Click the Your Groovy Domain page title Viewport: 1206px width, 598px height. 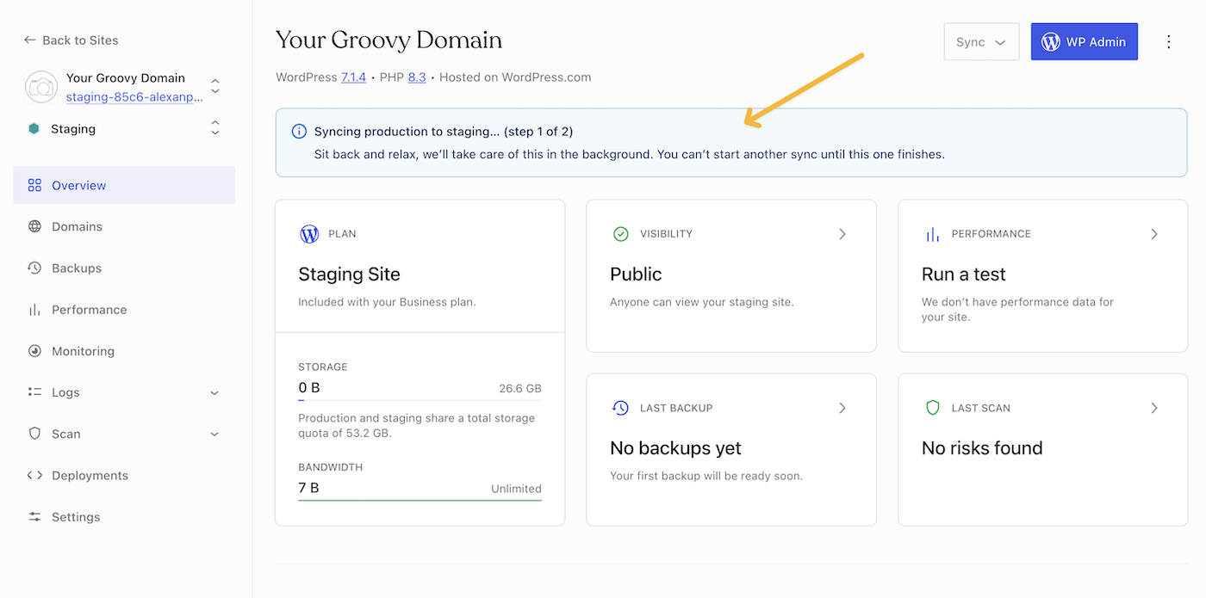coord(389,40)
